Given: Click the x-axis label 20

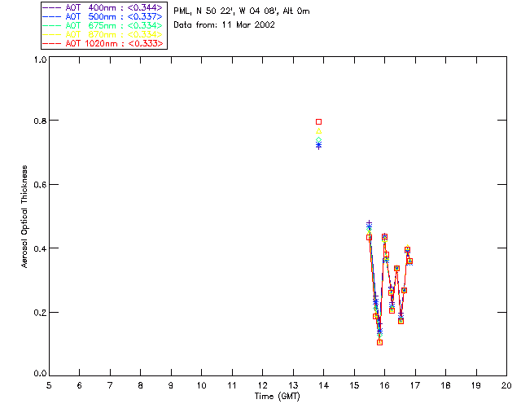Looking at the screenshot, I should [506, 385].
